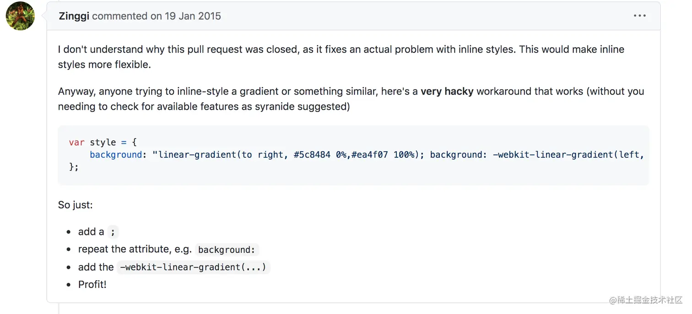Screen dimensions: 692x314
Task: Click the closing '};' code line
Action: [x=74, y=167]
